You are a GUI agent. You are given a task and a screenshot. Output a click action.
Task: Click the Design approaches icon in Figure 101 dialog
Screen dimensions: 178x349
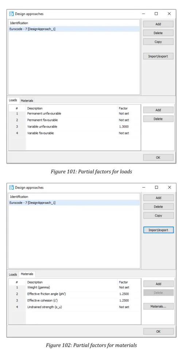(x=11, y=14)
